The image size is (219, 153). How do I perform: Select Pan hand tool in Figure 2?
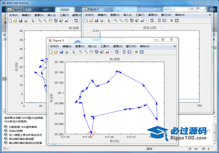[126, 21]
